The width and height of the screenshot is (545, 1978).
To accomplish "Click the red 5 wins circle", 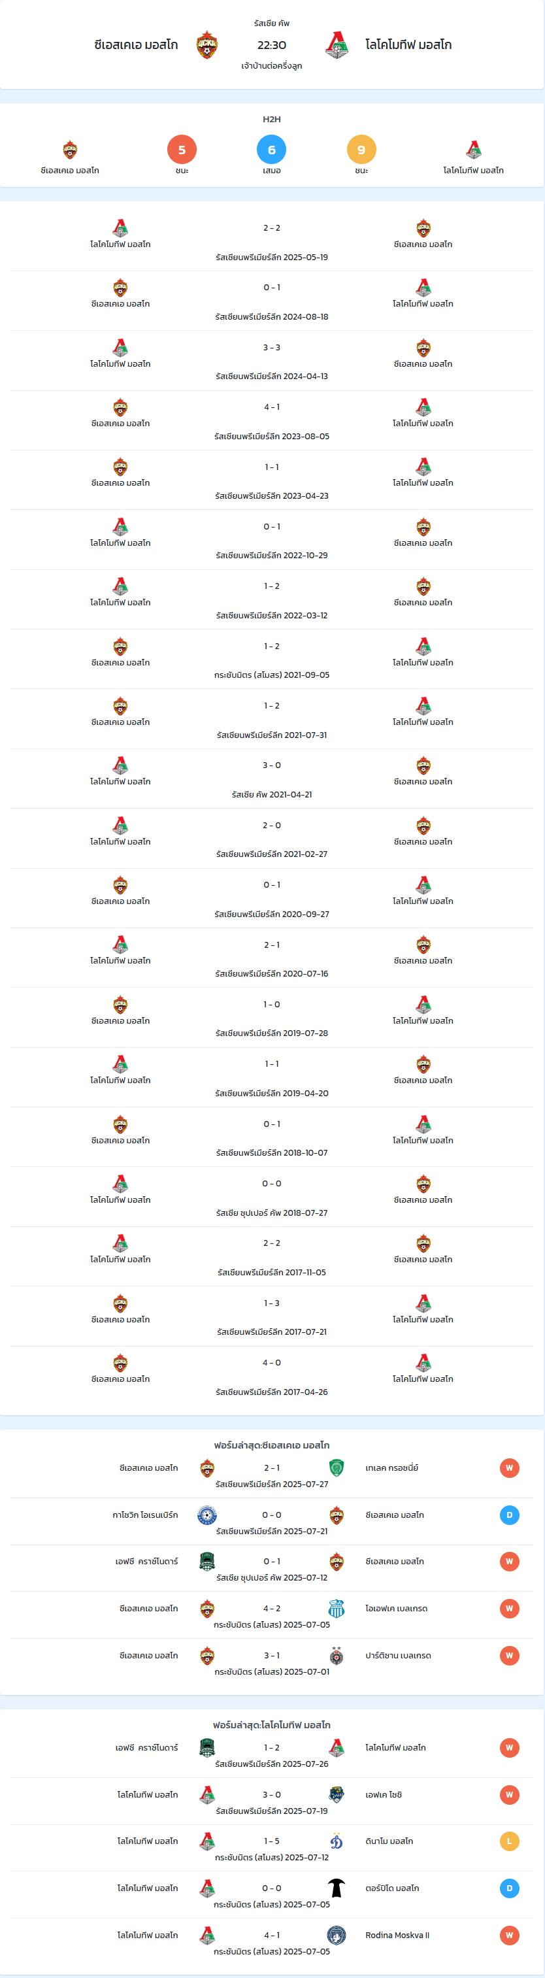I will [182, 150].
